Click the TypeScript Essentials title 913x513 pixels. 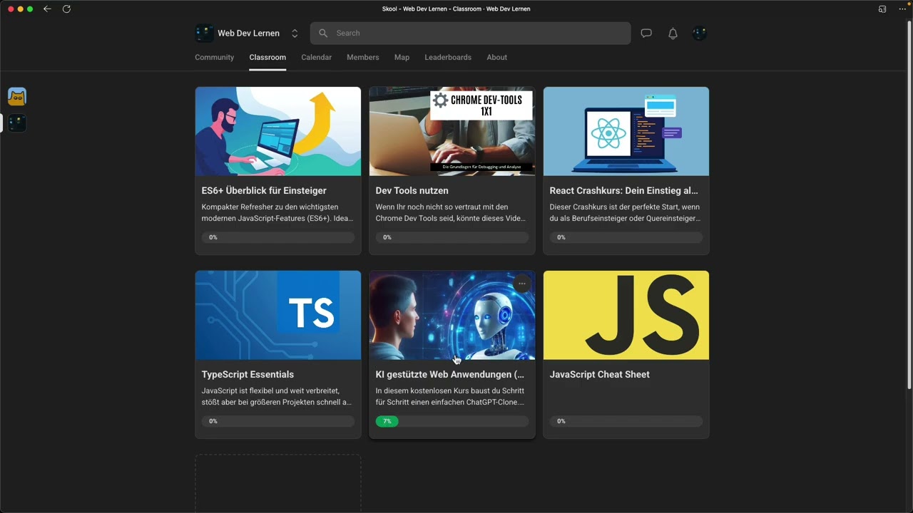[x=248, y=374]
